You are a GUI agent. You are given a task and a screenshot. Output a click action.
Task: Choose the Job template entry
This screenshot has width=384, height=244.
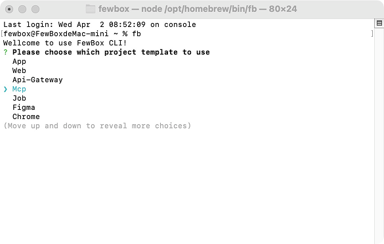[x=19, y=98]
